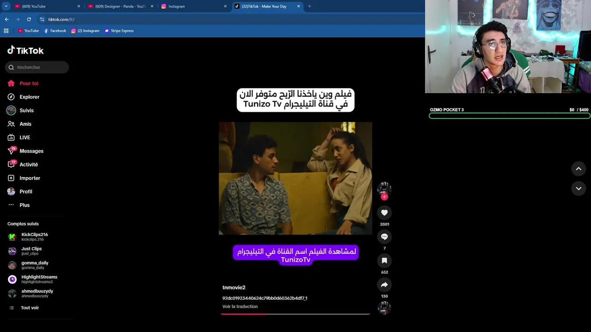Click the Rechercher search field
Screen dimensions: 591x332
[37, 67]
